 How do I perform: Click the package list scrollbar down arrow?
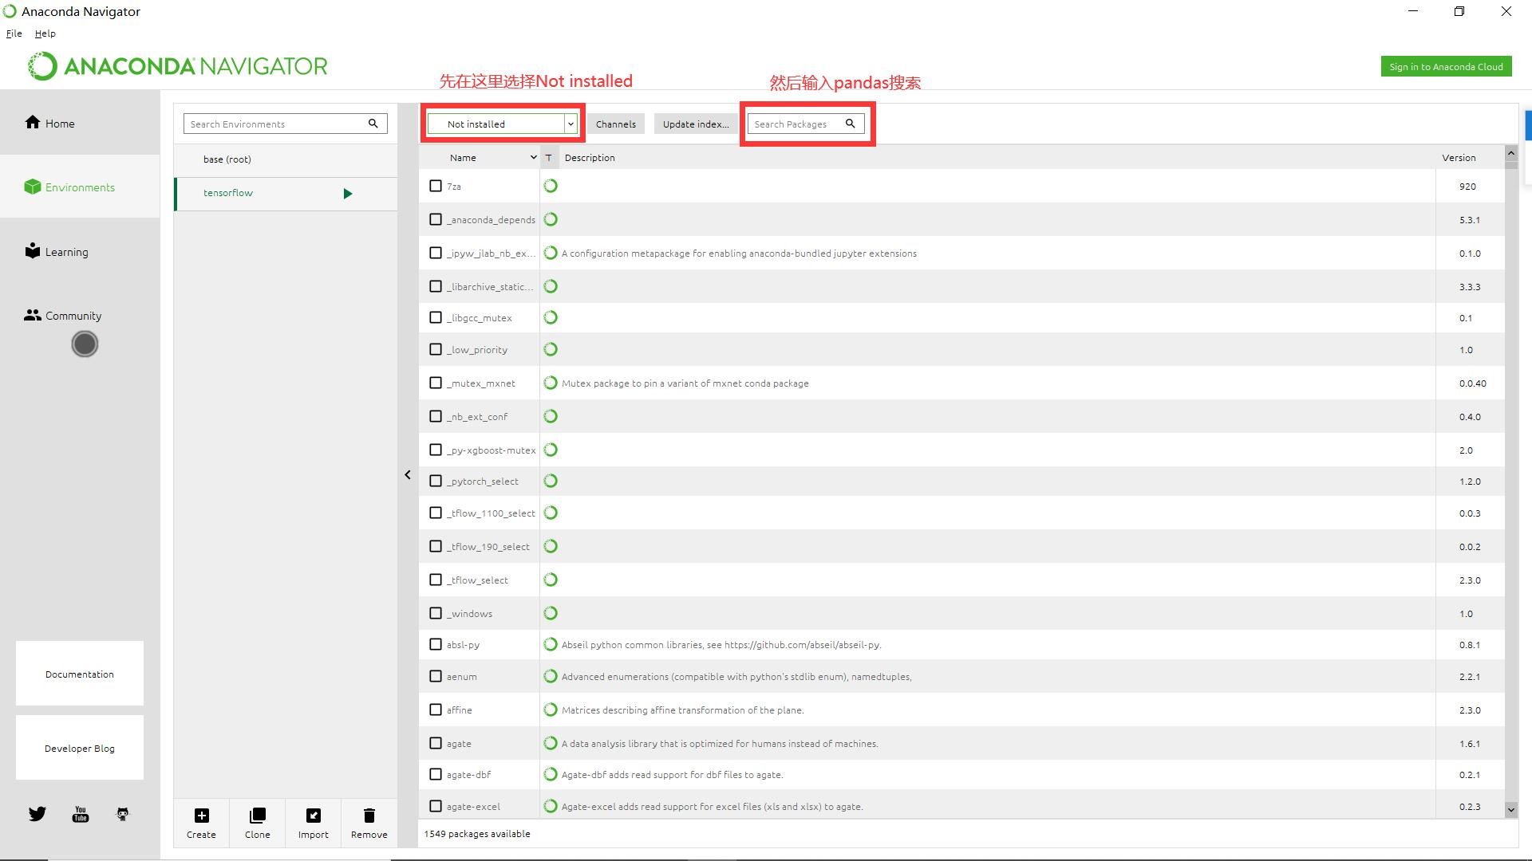click(x=1510, y=809)
